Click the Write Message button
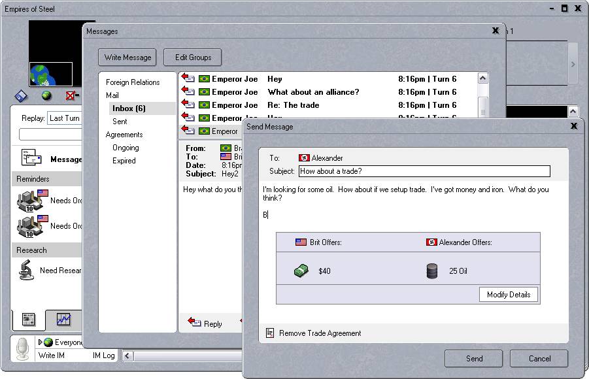The image size is (589, 379). pos(128,58)
